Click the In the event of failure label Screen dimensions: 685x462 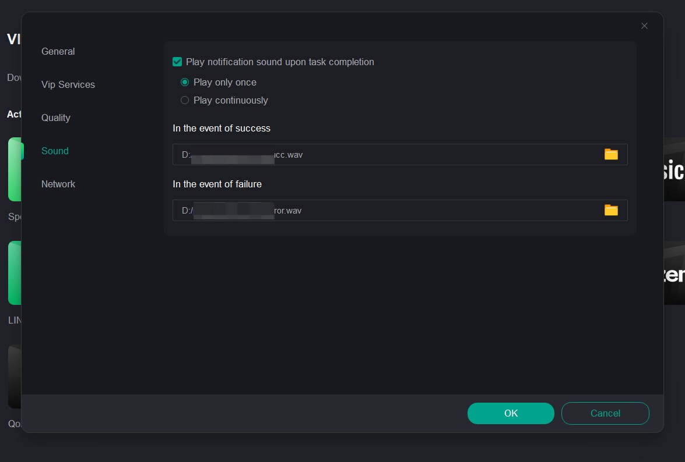(x=217, y=184)
